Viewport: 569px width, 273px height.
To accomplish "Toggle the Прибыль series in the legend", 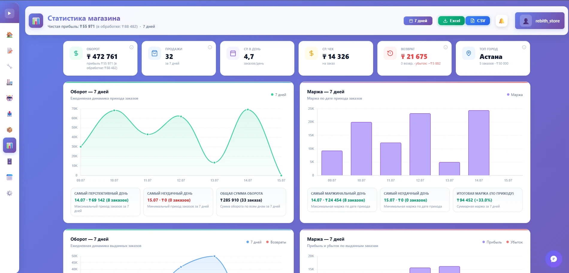I will point(492,242).
